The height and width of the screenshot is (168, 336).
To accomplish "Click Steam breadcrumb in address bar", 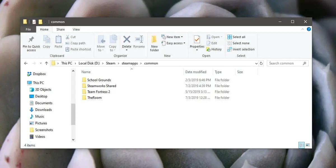I will pyautogui.click(x=111, y=63).
